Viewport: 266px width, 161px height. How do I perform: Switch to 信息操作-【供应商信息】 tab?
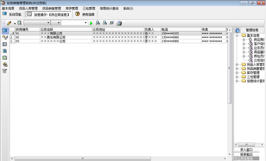[x=49, y=15]
